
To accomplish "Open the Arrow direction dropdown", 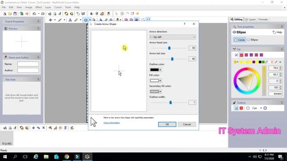I will 173,37.
